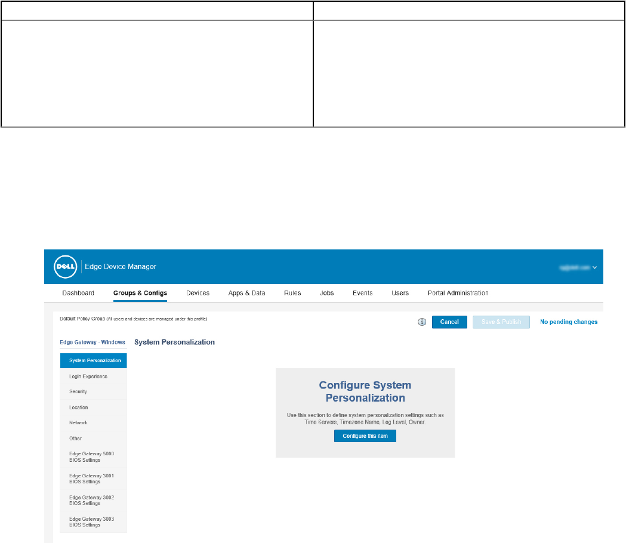Open the Edge Gateway - Windows link
The height and width of the screenshot is (543, 626).
click(92, 343)
